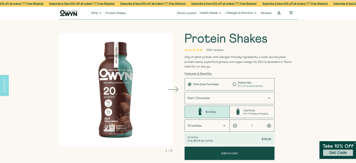Expand the Shop menu

[96, 13]
